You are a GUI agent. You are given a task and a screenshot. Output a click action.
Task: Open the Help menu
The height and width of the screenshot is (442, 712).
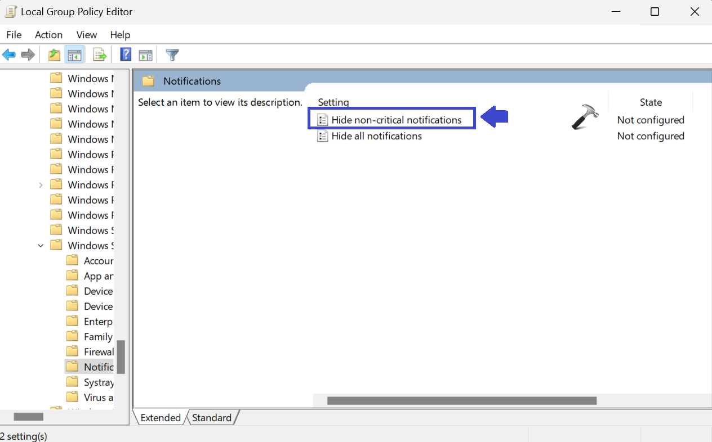click(x=120, y=35)
